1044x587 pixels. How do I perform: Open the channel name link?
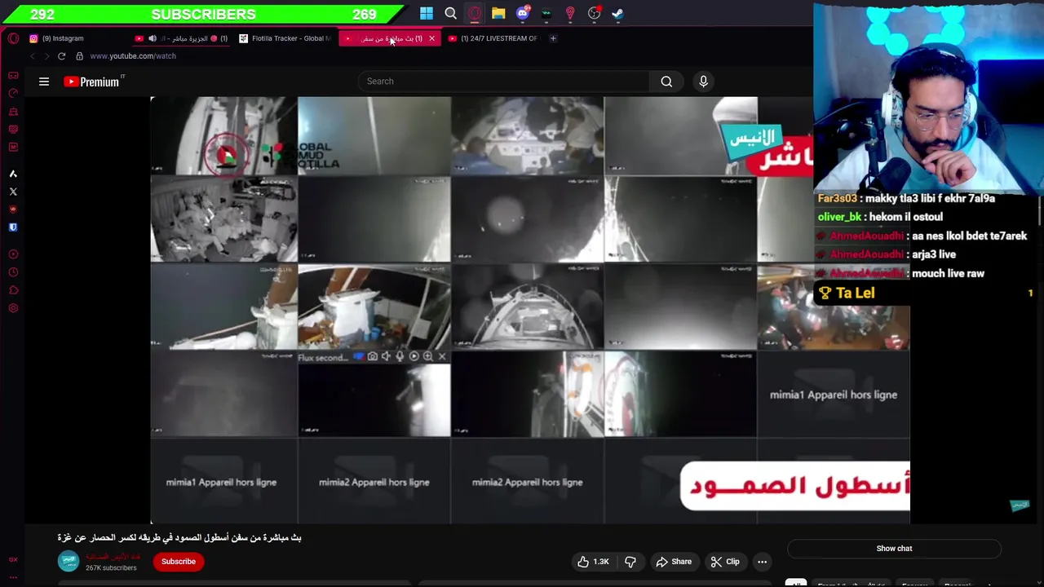tap(113, 556)
